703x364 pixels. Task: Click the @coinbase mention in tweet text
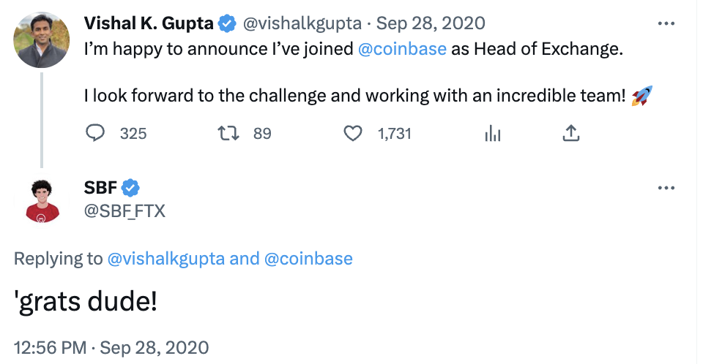click(403, 52)
